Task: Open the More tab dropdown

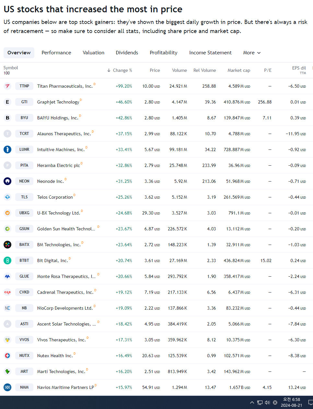Action: point(252,53)
